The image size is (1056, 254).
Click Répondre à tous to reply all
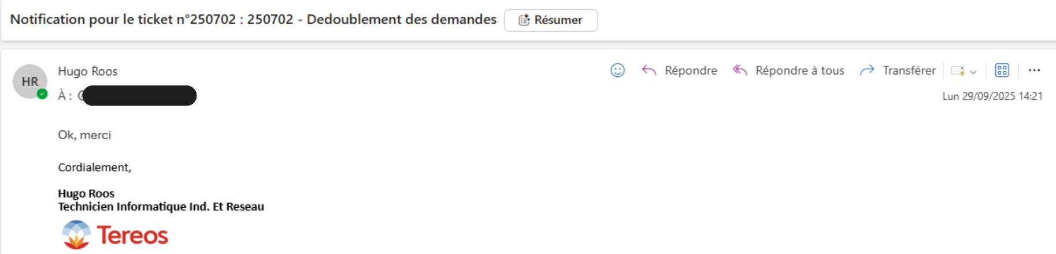click(x=788, y=70)
